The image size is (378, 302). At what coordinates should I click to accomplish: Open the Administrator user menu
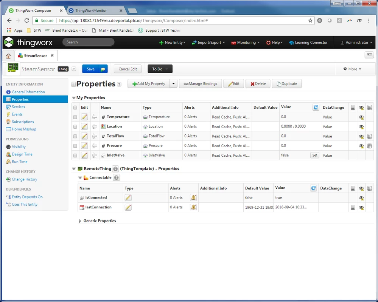(356, 42)
